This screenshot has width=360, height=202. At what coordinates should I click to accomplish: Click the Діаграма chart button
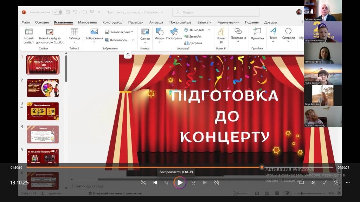coord(193,43)
